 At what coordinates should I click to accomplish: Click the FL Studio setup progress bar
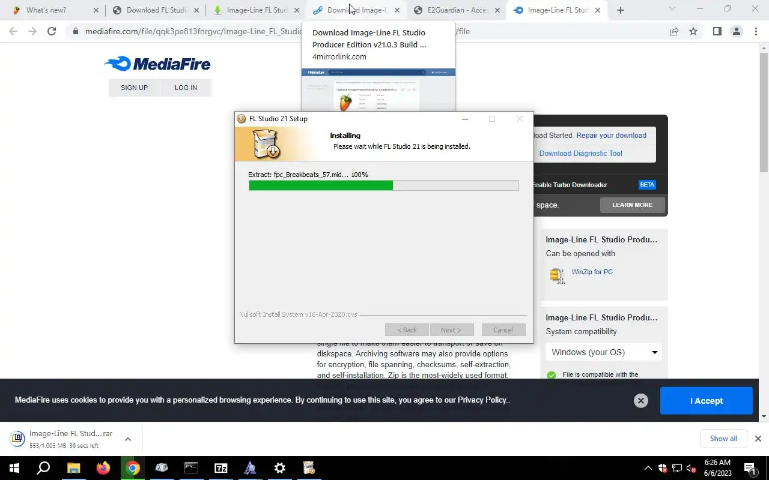pos(384,185)
